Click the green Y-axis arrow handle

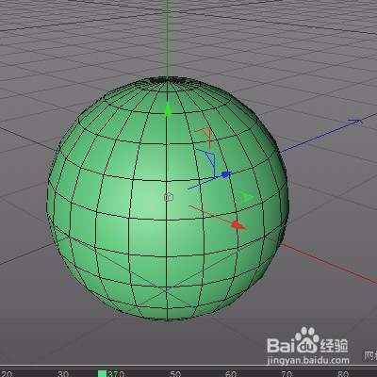pos(168,108)
